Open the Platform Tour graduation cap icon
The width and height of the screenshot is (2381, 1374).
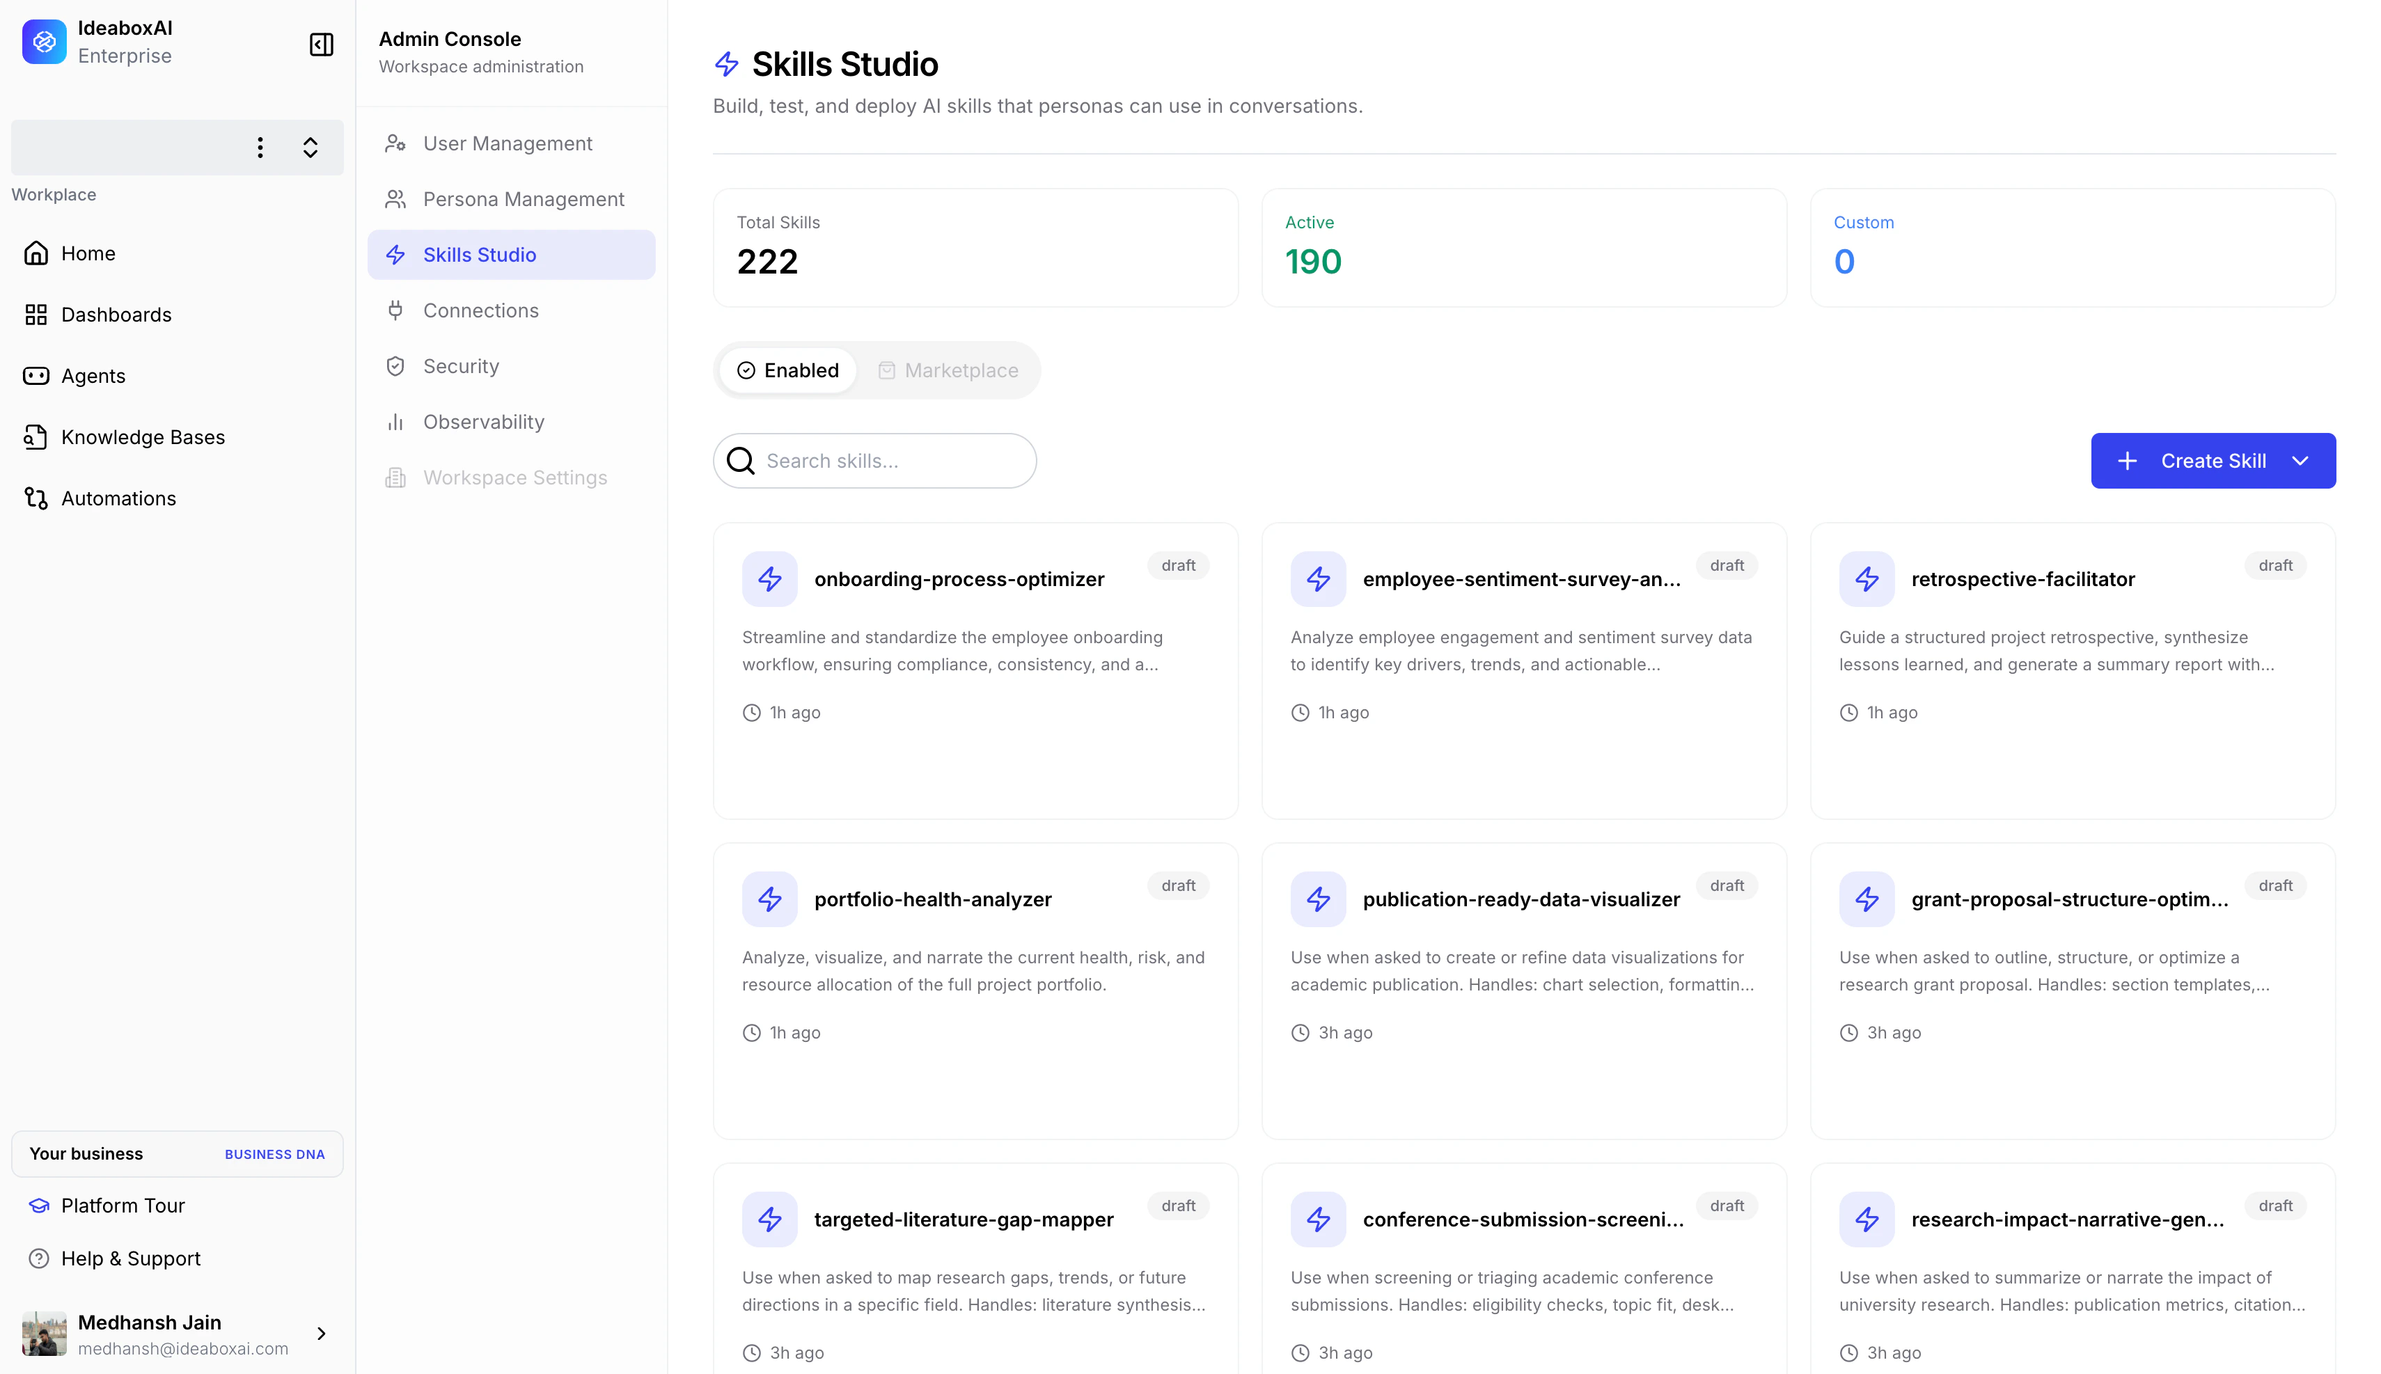(x=39, y=1205)
